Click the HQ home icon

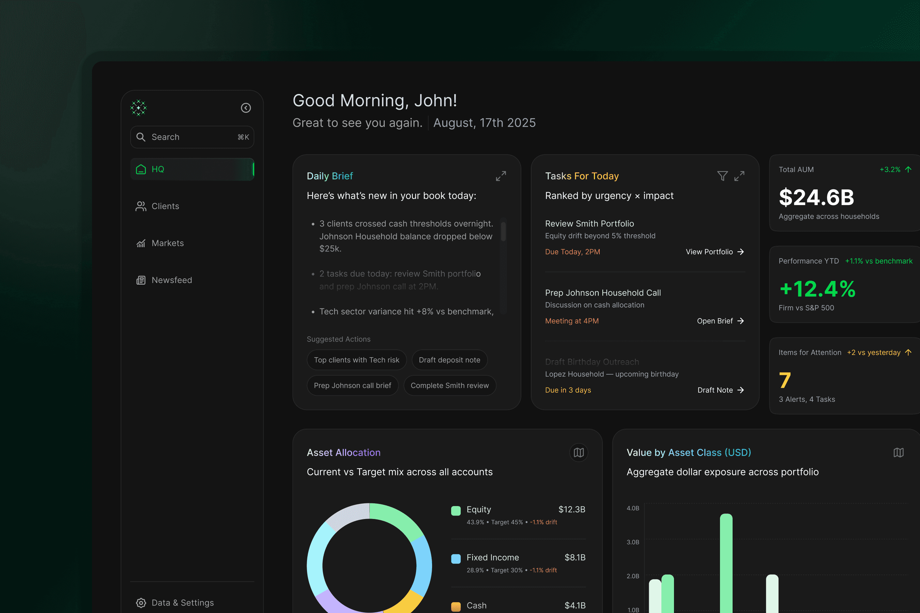click(x=141, y=169)
